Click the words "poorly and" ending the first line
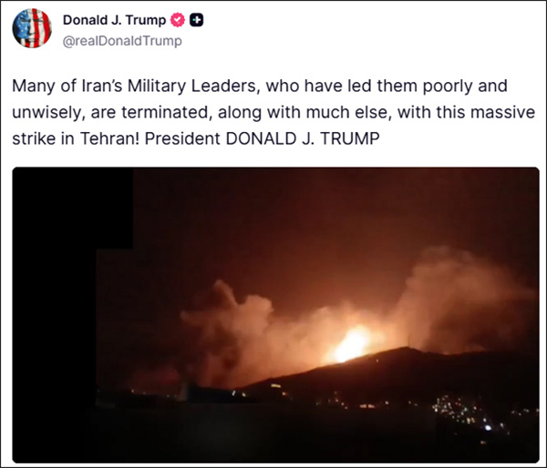The width and height of the screenshot is (547, 468). 465,86
